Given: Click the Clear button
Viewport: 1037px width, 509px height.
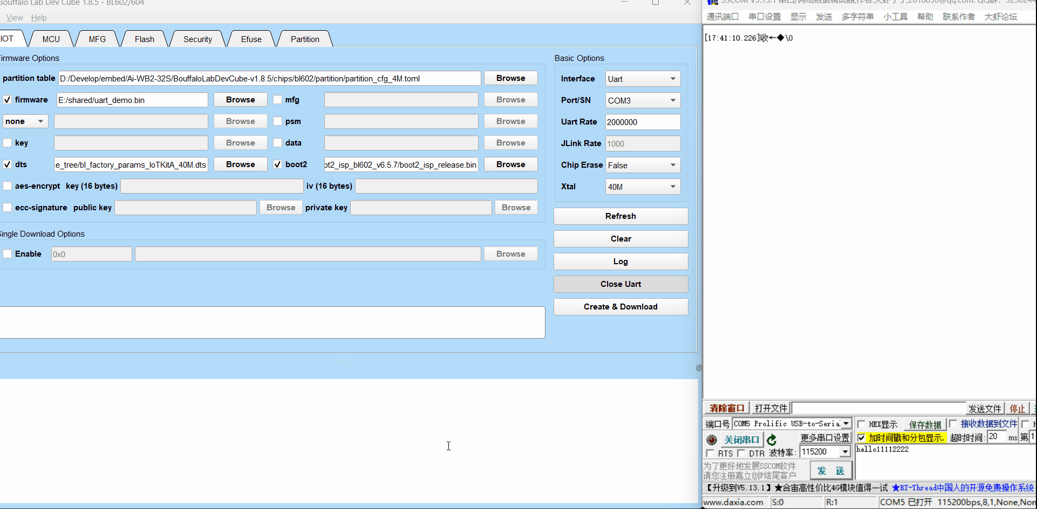Looking at the screenshot, I should coord(621,239).
